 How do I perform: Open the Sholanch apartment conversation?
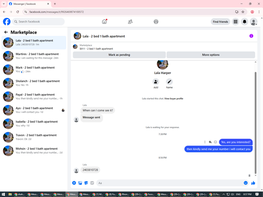click(x=34, y=83)
